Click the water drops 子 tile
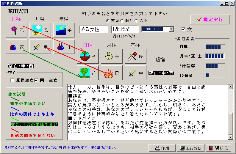Image resolution: width=236 pixels, height=154 pixels. tap(64, 47)
